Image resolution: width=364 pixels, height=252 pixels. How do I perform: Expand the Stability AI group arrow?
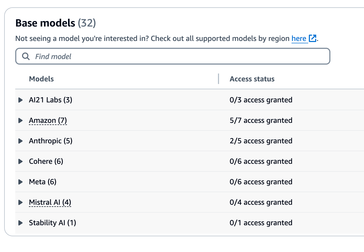pos(20,223)
